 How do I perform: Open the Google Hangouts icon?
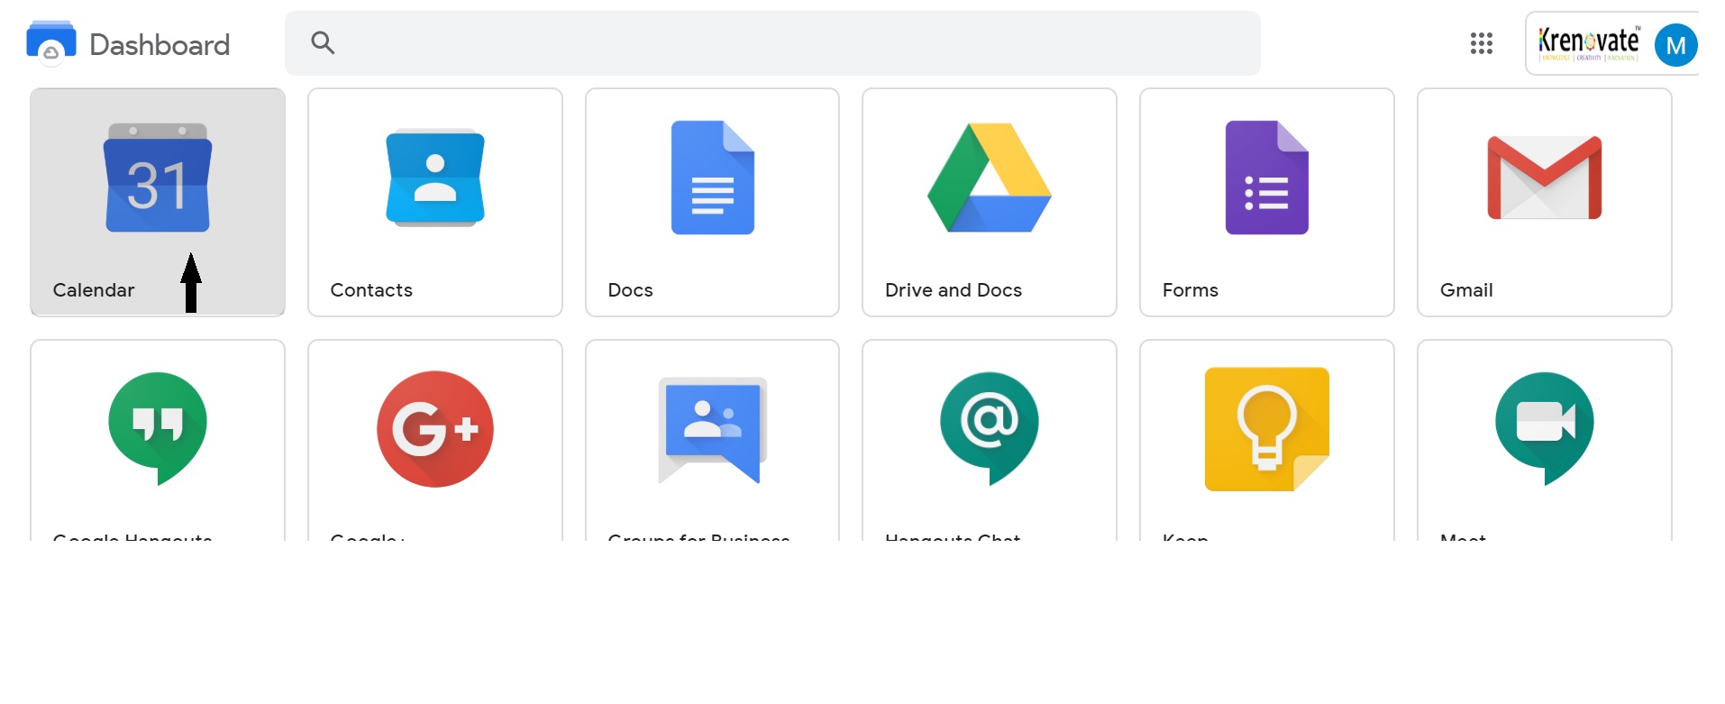point(158,428)
